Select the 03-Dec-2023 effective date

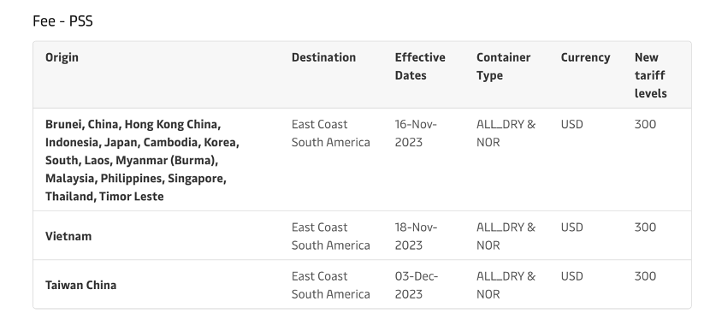coord(416,285)
